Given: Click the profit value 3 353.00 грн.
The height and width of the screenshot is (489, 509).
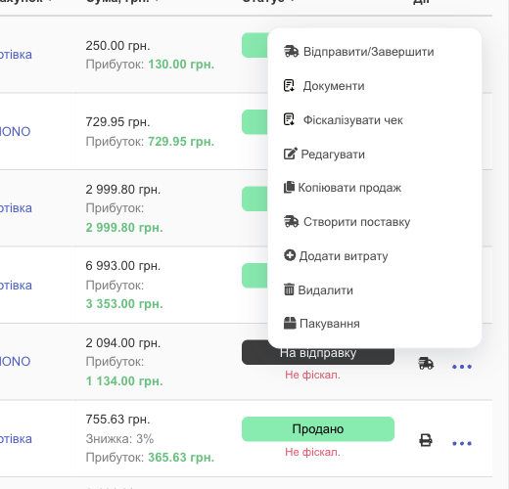Looking at the screenshot, I should tap(124, 304).
